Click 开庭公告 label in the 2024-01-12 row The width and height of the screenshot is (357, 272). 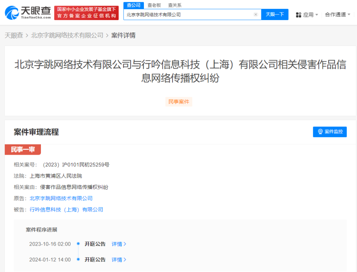[x=95, y=260]
